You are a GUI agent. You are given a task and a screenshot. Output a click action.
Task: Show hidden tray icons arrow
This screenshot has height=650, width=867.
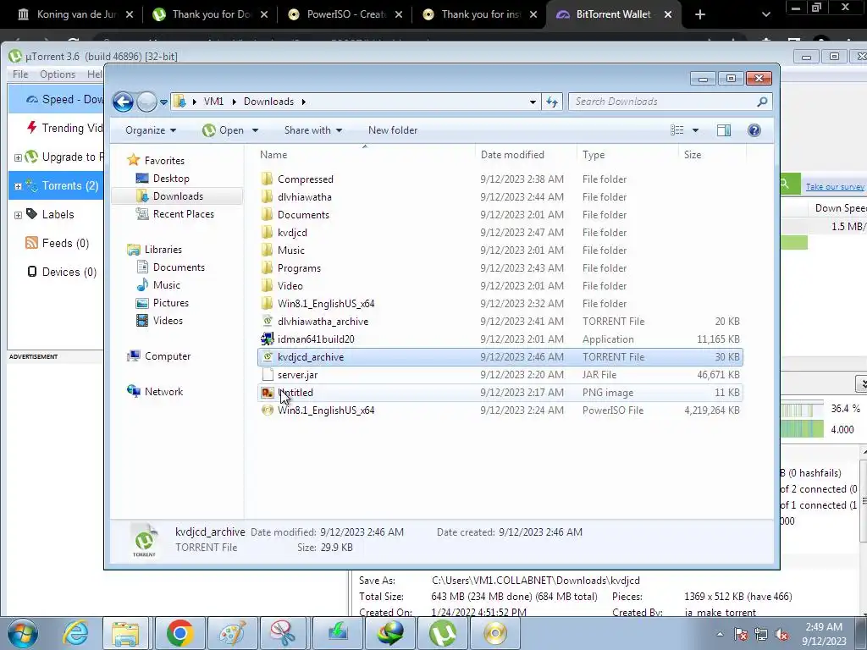[x=720, y=635]
